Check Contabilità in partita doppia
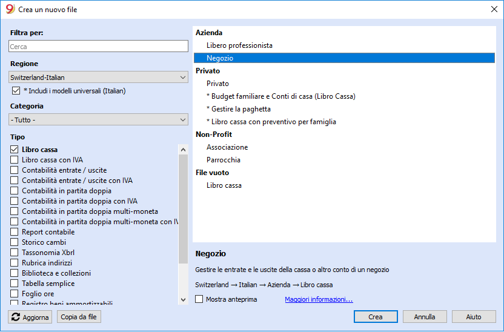Viewport: 504px width, 332px height. click(x=14, y=191)
